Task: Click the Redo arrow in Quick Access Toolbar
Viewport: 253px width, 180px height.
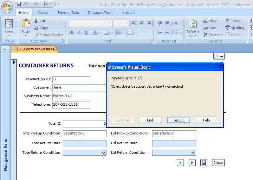Action: click(36, 4)
